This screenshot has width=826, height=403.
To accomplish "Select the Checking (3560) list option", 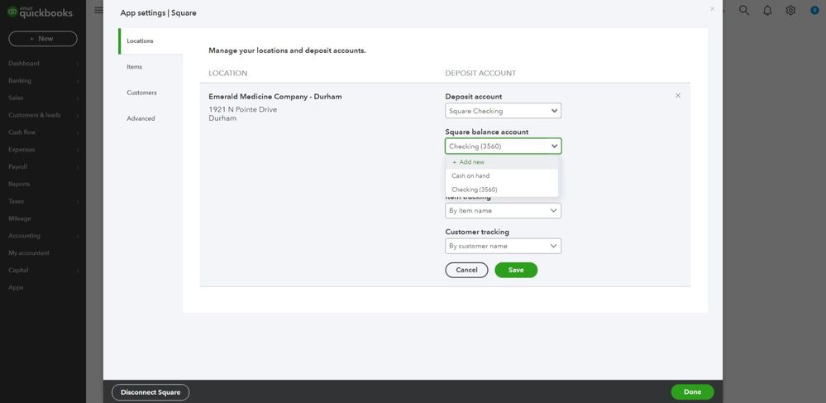I will tap(474, 190).
